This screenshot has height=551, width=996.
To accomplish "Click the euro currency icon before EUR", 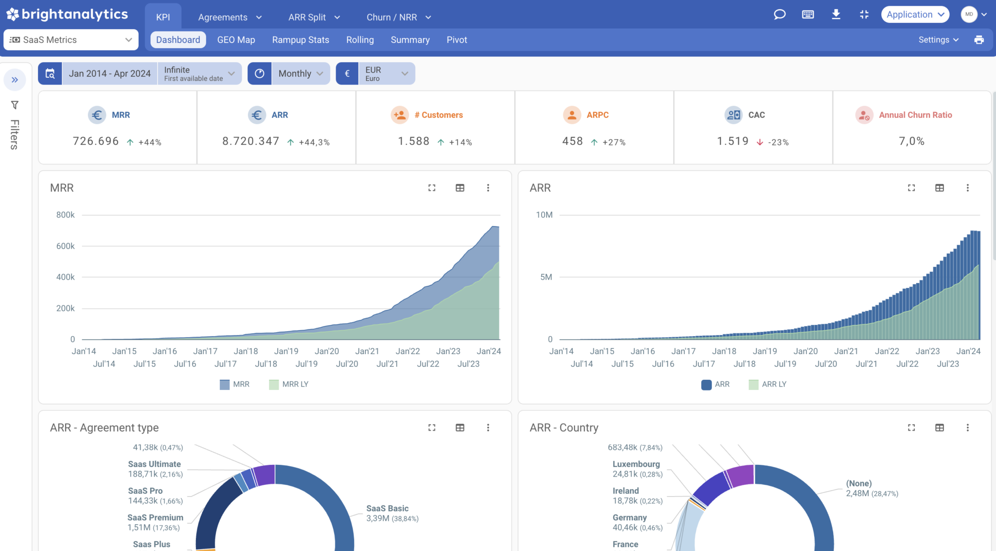I will pyautogui.click(x=347, y=73).
